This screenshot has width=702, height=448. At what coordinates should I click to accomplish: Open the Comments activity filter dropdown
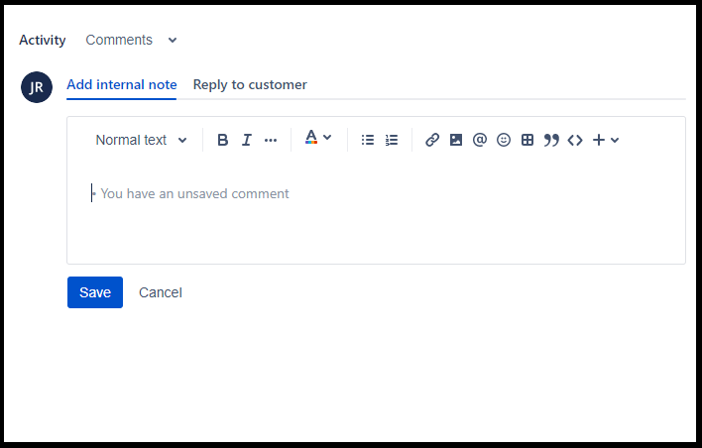131,40
